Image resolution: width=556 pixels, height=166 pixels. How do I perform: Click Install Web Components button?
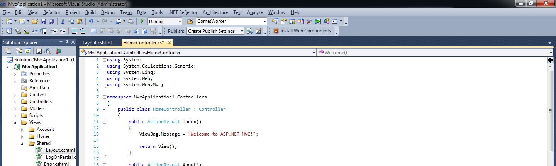(x=302, y=31)
